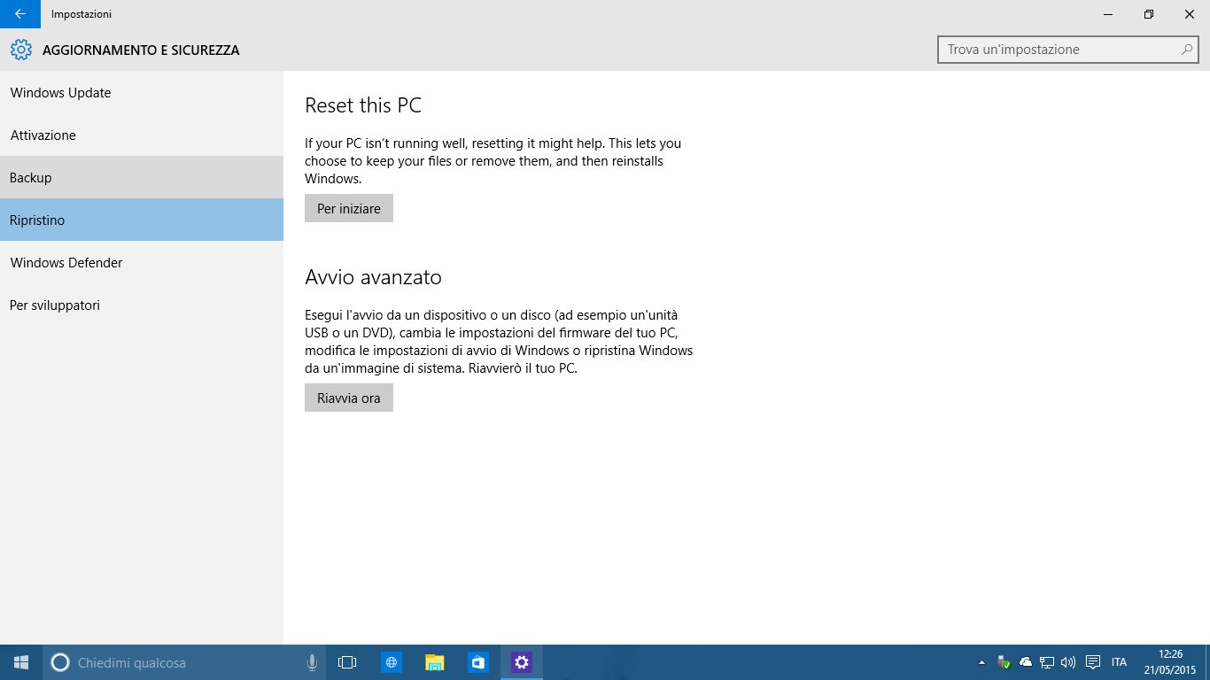Click the settings gear icon in header
Viewport: 1210px width, 680px height.
[21, 50]
